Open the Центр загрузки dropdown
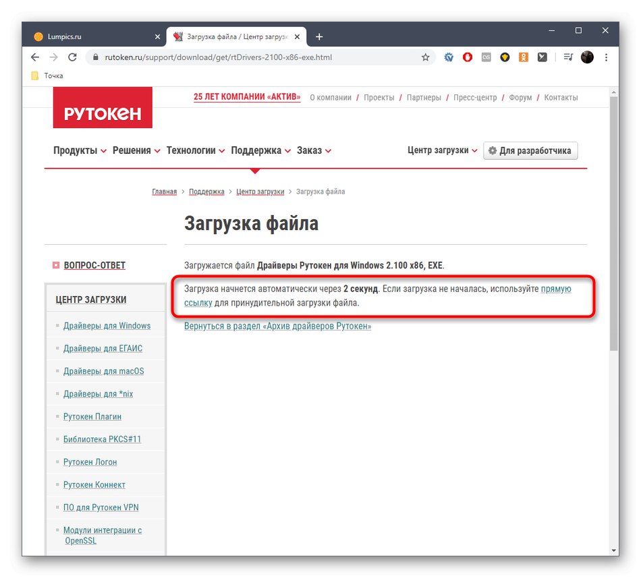 (x=440, y=150)
